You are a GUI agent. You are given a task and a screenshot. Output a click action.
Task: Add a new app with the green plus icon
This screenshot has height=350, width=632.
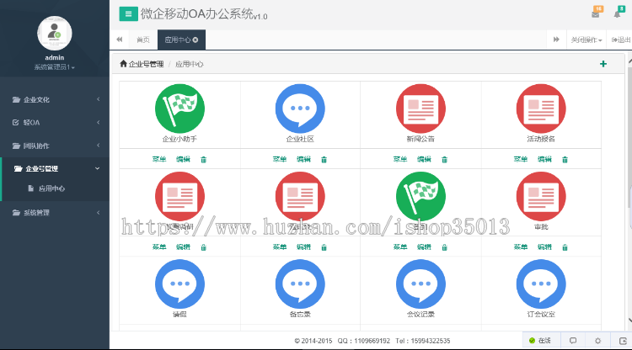(x=603, y=64)
